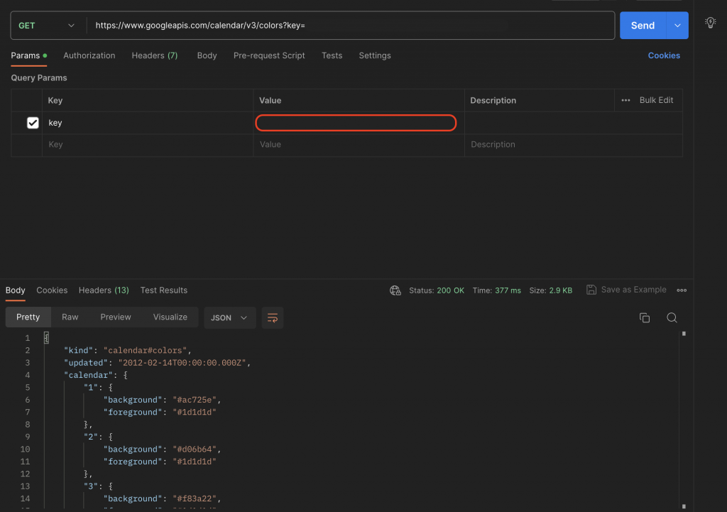727x512 pixels.
Task: Open the Test Results tab
Action: (x=164, y=290)
